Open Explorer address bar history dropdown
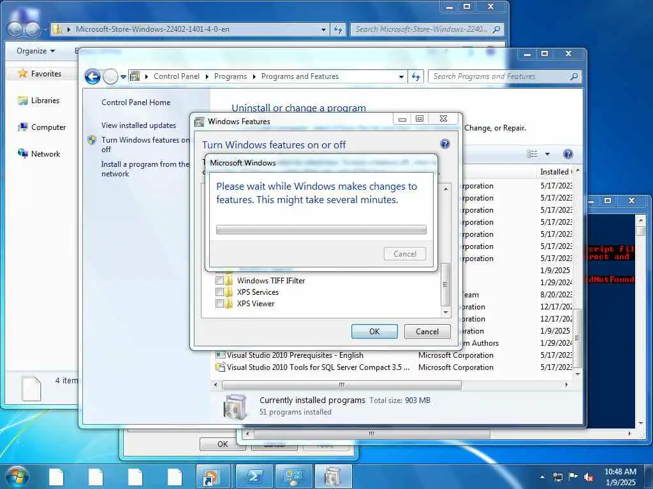This screenshot has height=489, width=653. click(323, 29)
